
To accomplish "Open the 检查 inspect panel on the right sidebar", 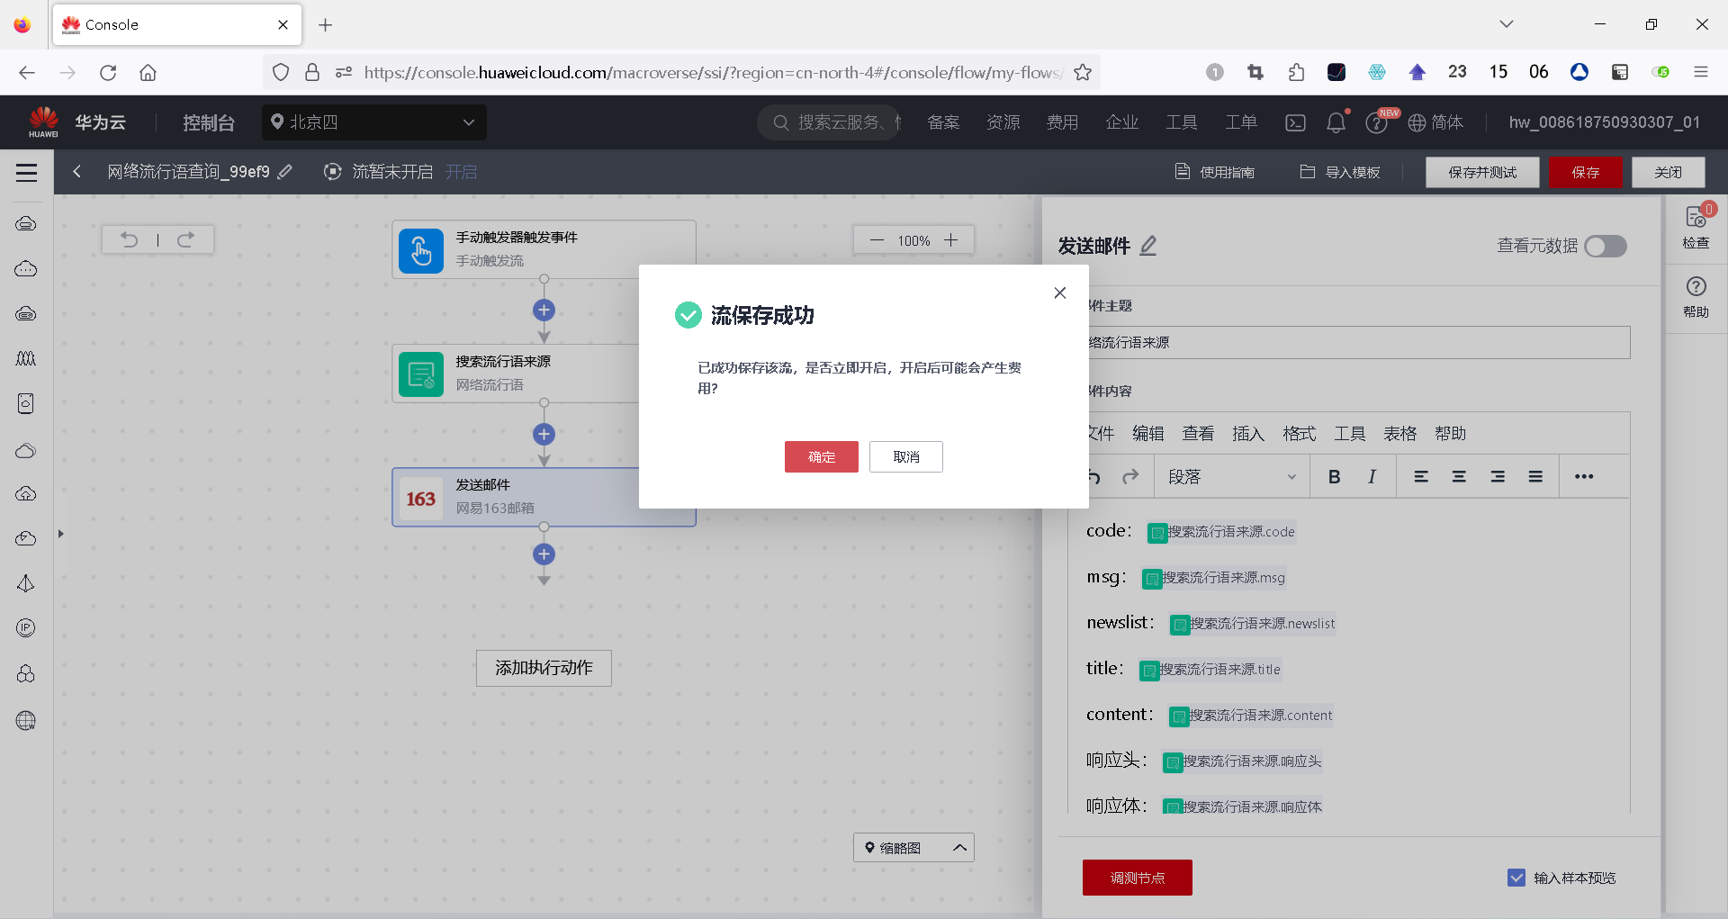I will [1695, 225].
